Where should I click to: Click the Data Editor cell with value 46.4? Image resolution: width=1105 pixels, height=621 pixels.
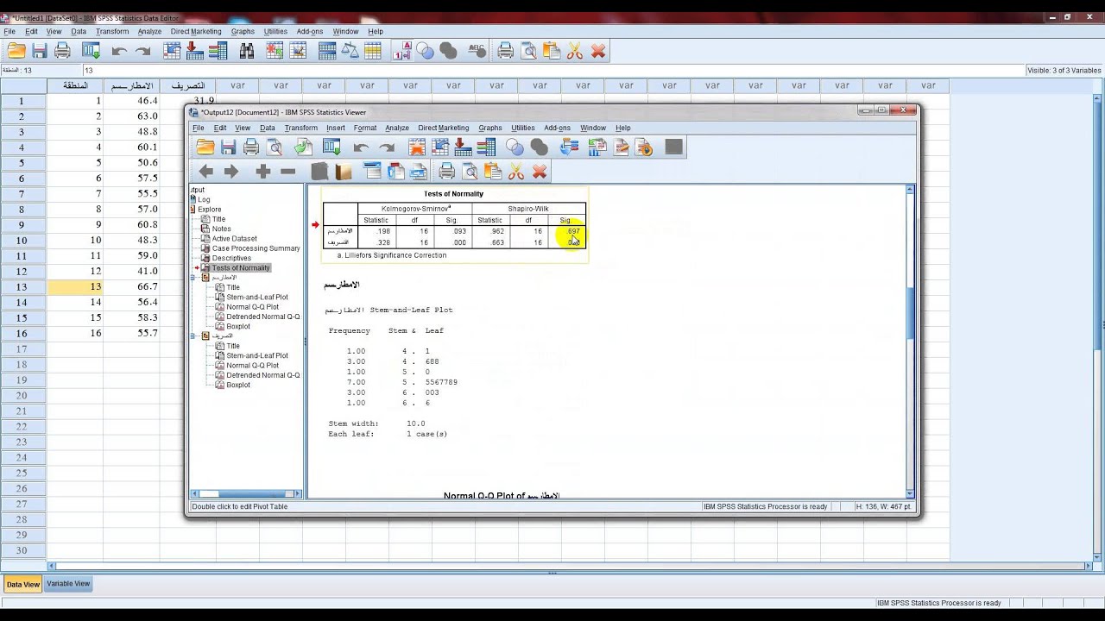pyautogui.click(x=131, y=101)
